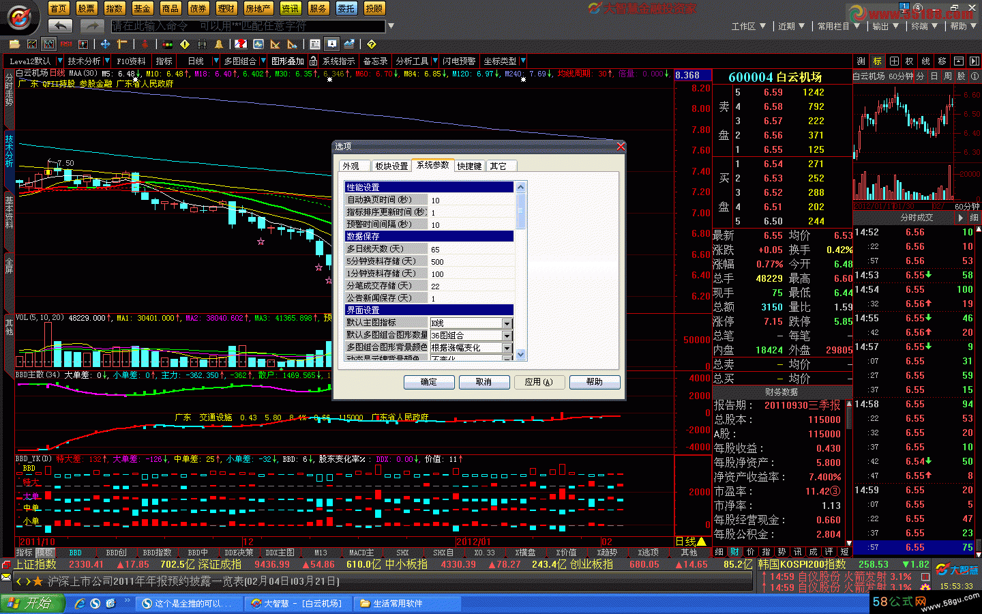Expand the 36图组合 combo box
The image size is (982, 614).
[x=507, y=336]
